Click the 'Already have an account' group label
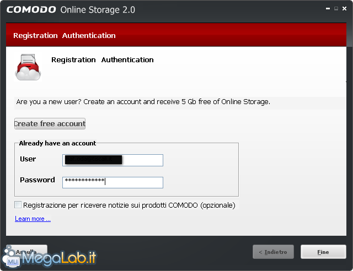Image resolution: width=353 pixels, height=271 pixels. [57, 143]
